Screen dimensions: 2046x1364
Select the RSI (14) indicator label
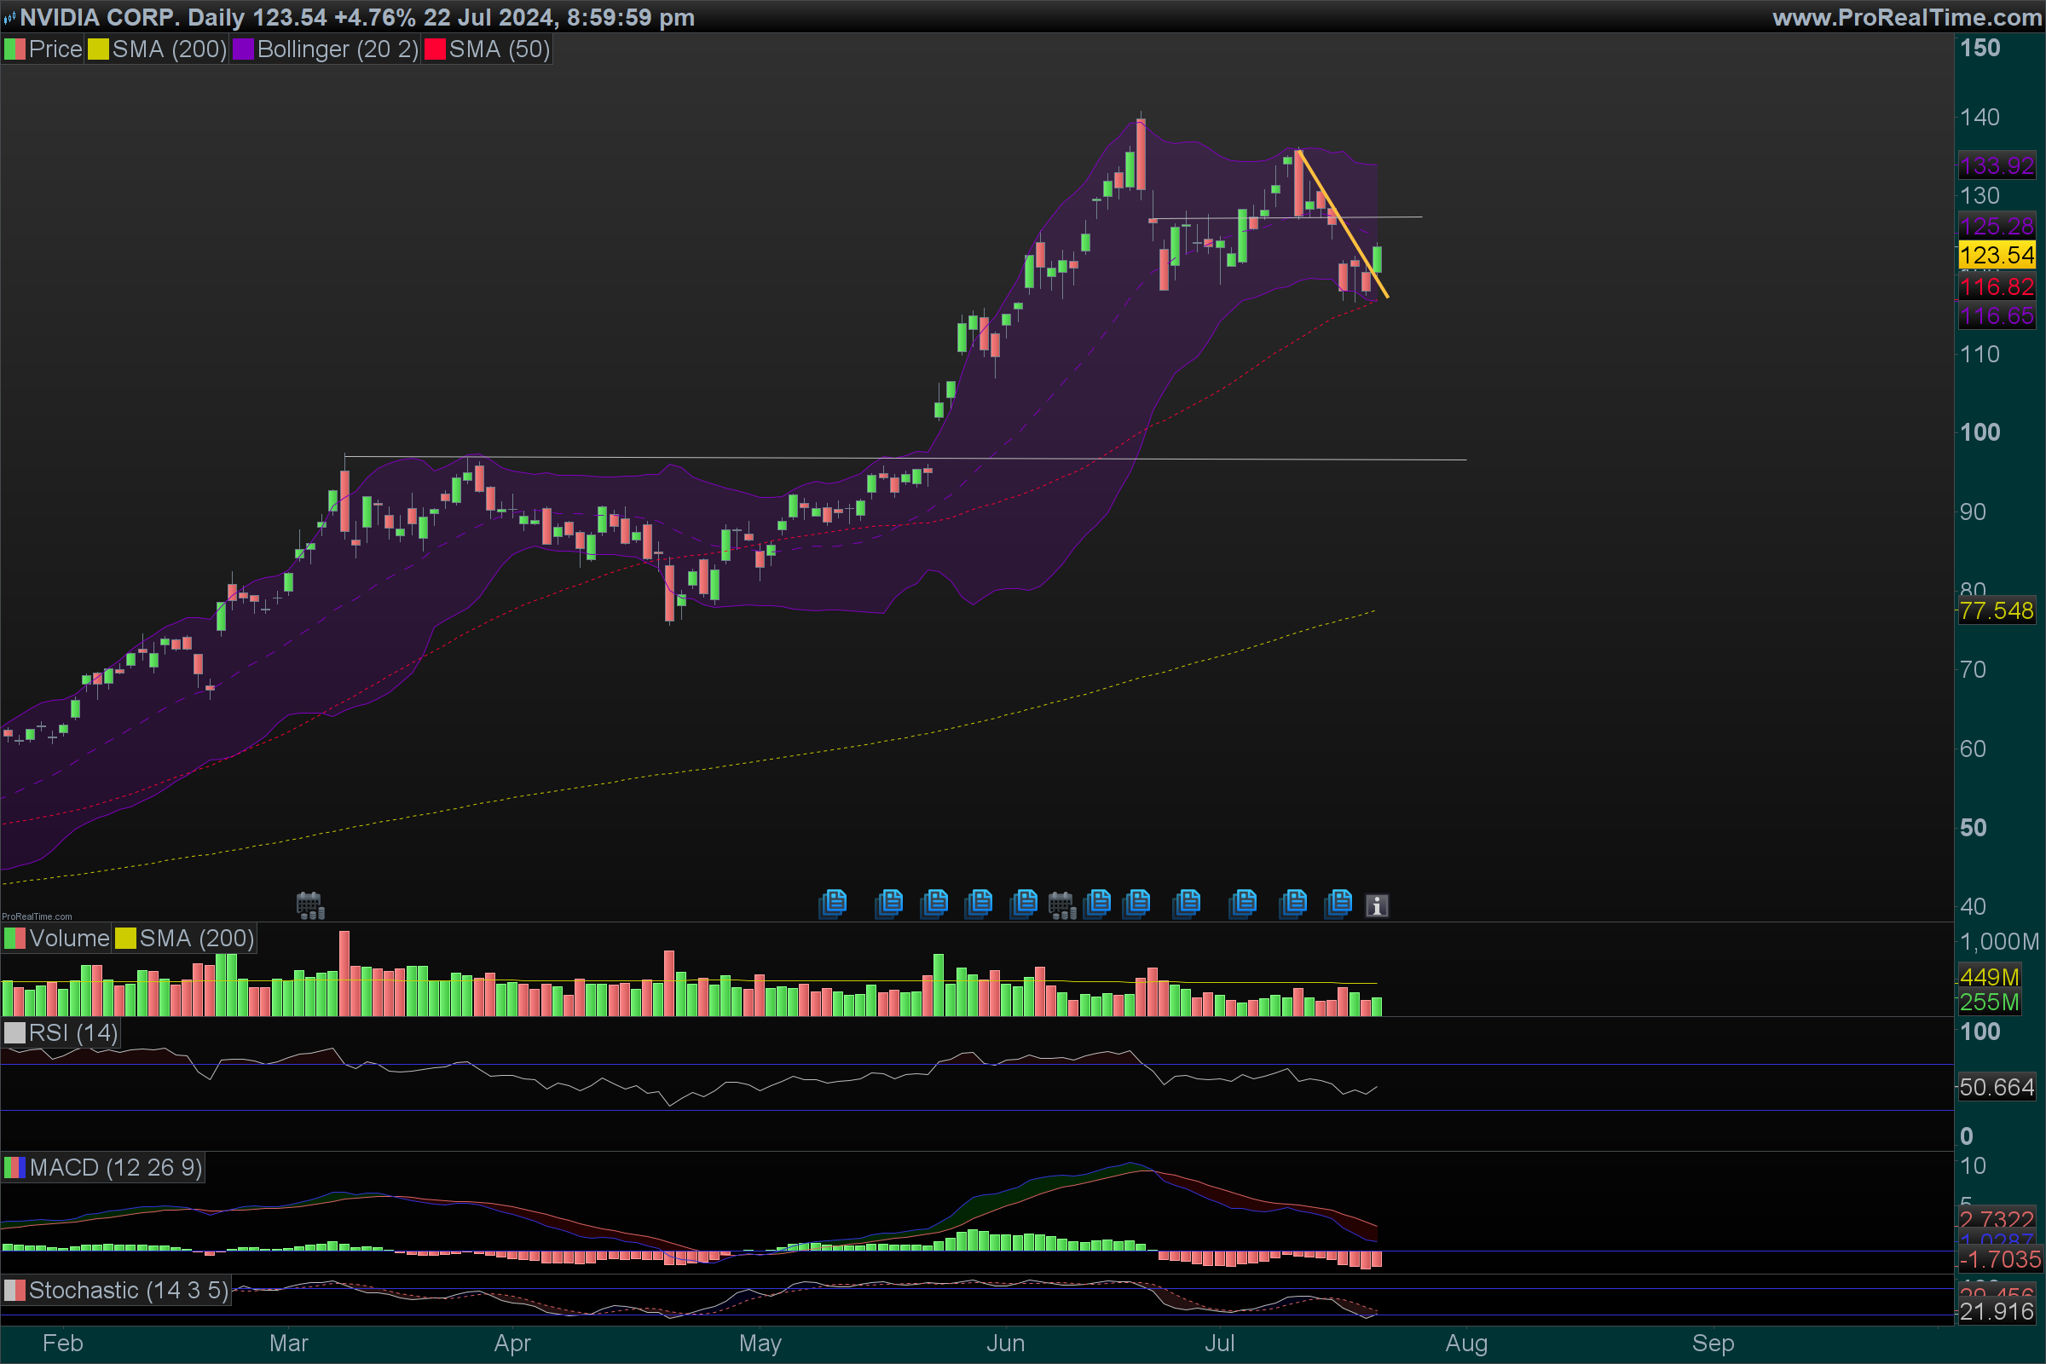pyautogui.click(x=73, y=1032)
